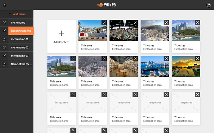This screenshot has width=214, height=133.
Task: Remove the library bookshelves card
Action: [135, 58]
